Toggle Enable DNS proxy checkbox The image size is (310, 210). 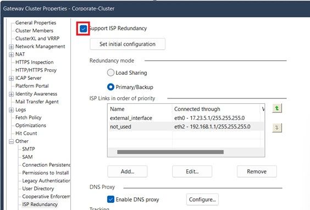tap(110, 200)
